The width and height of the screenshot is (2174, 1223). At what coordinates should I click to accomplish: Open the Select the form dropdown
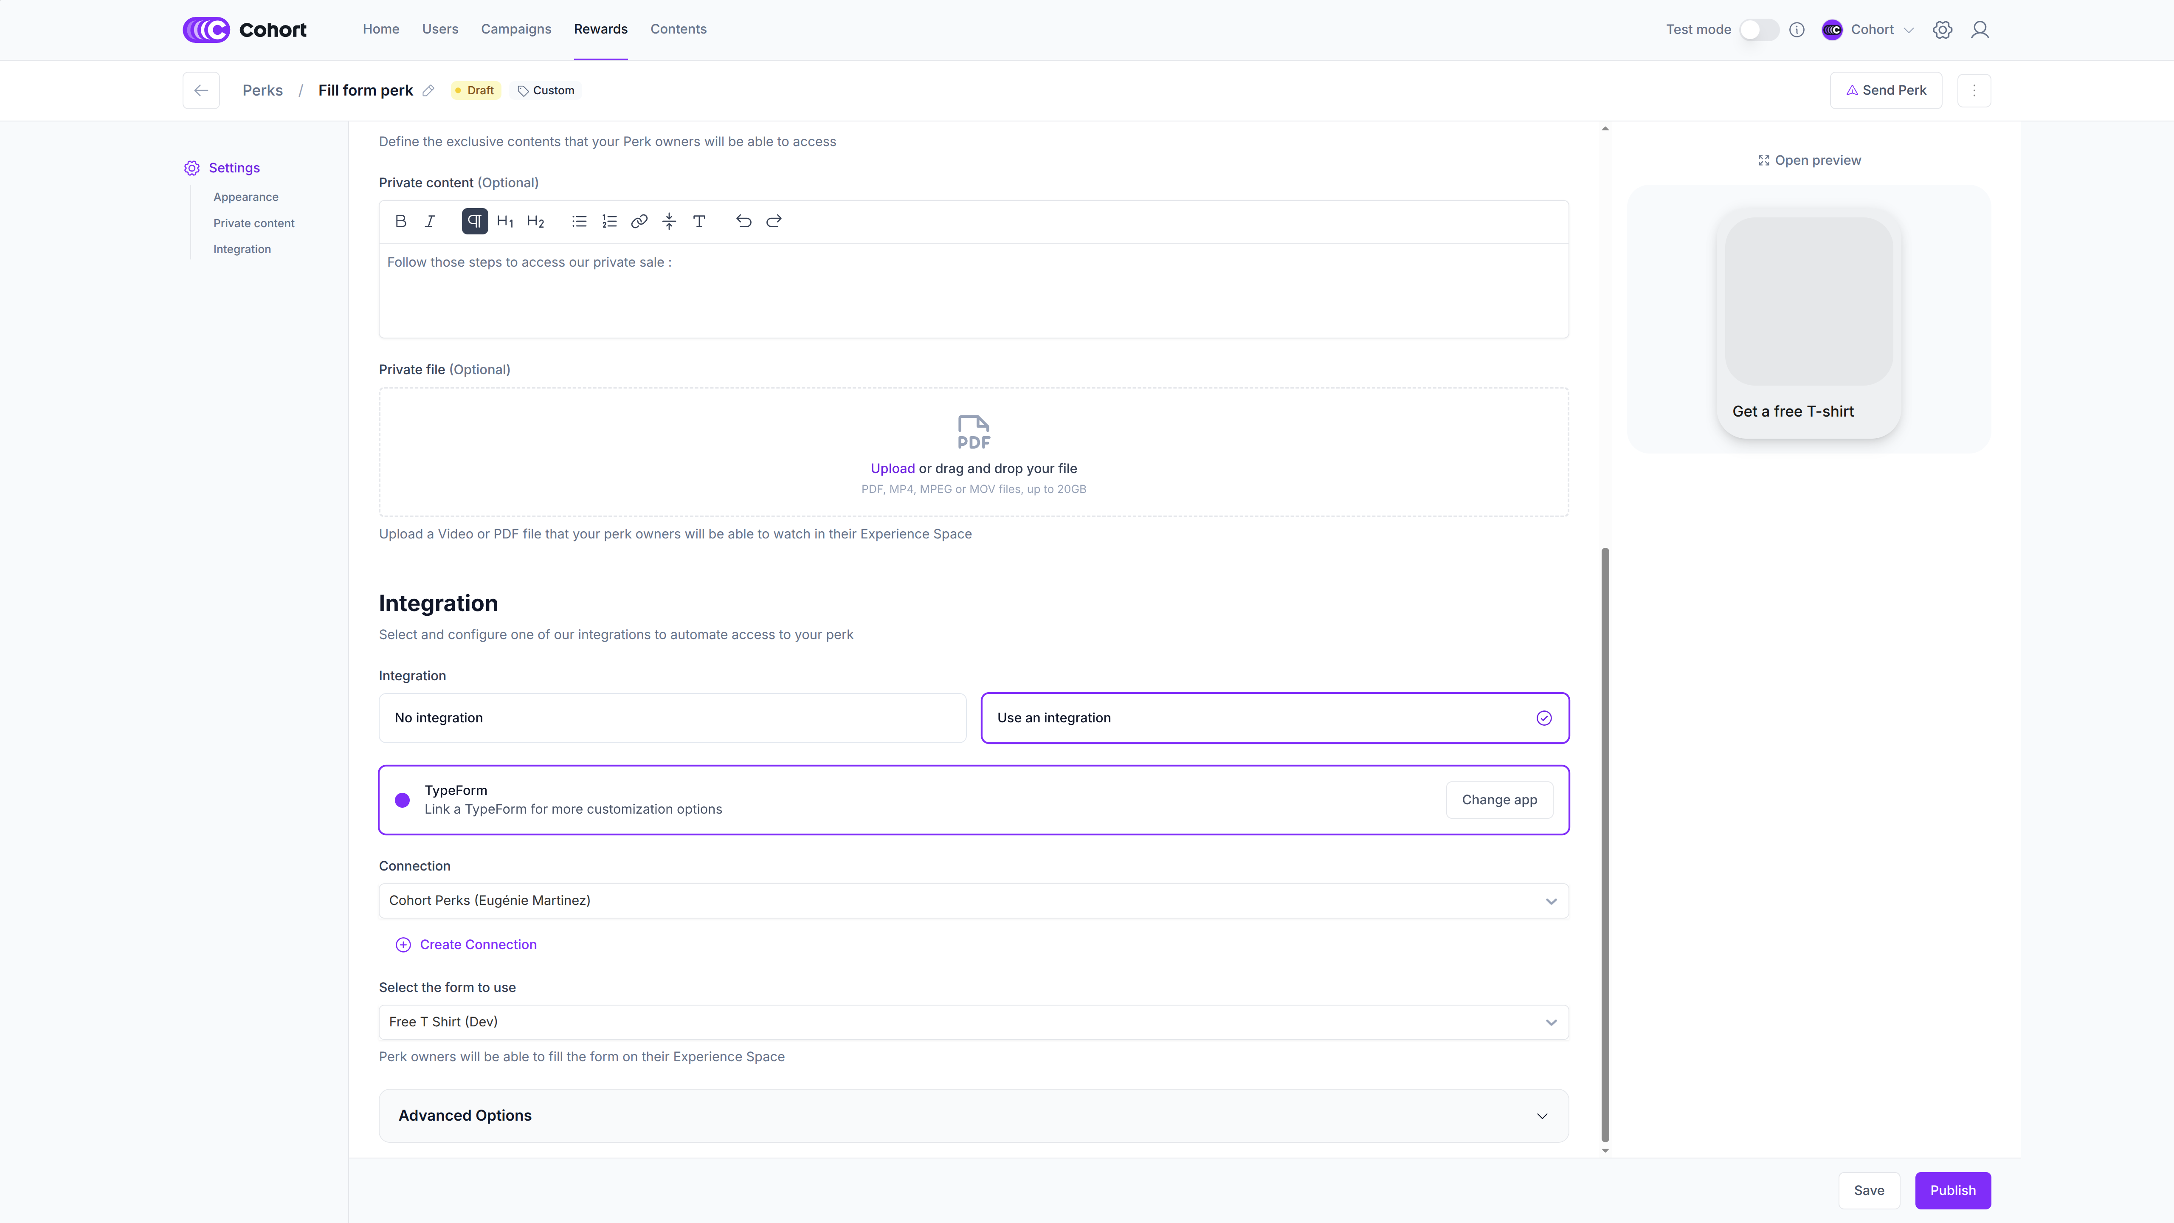[x=973, y=1022]
